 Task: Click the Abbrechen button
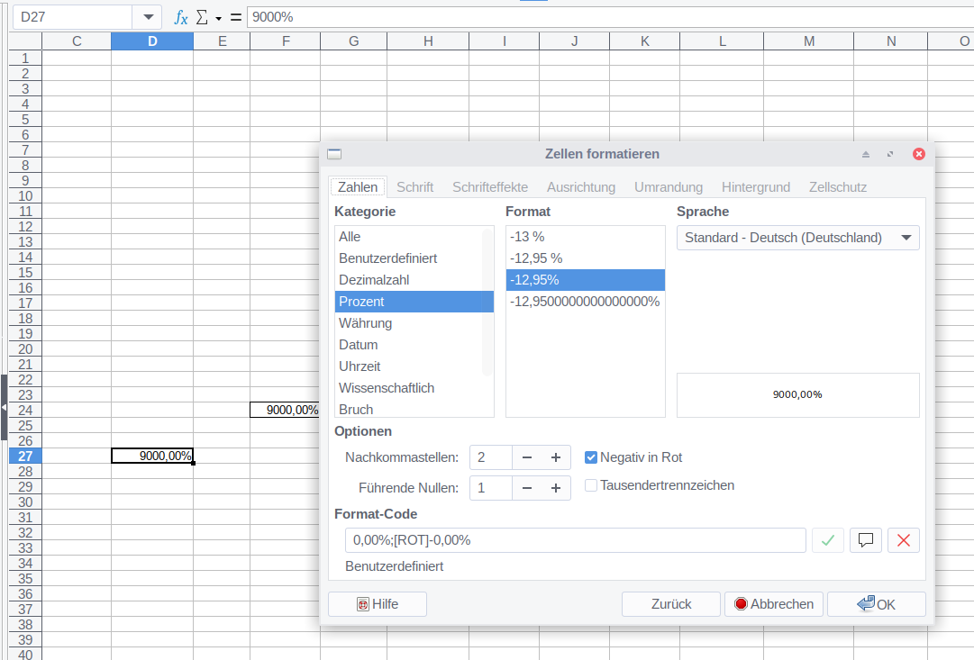[773, 604]
